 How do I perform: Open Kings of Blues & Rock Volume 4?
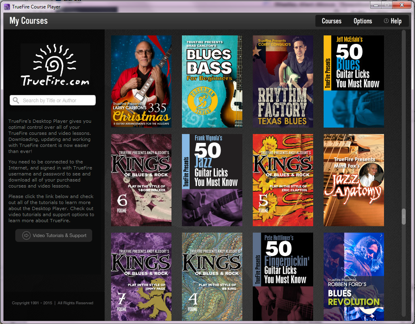click(212, 277)
